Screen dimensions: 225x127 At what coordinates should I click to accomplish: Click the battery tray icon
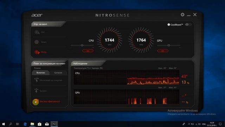(x=193, y=124)
